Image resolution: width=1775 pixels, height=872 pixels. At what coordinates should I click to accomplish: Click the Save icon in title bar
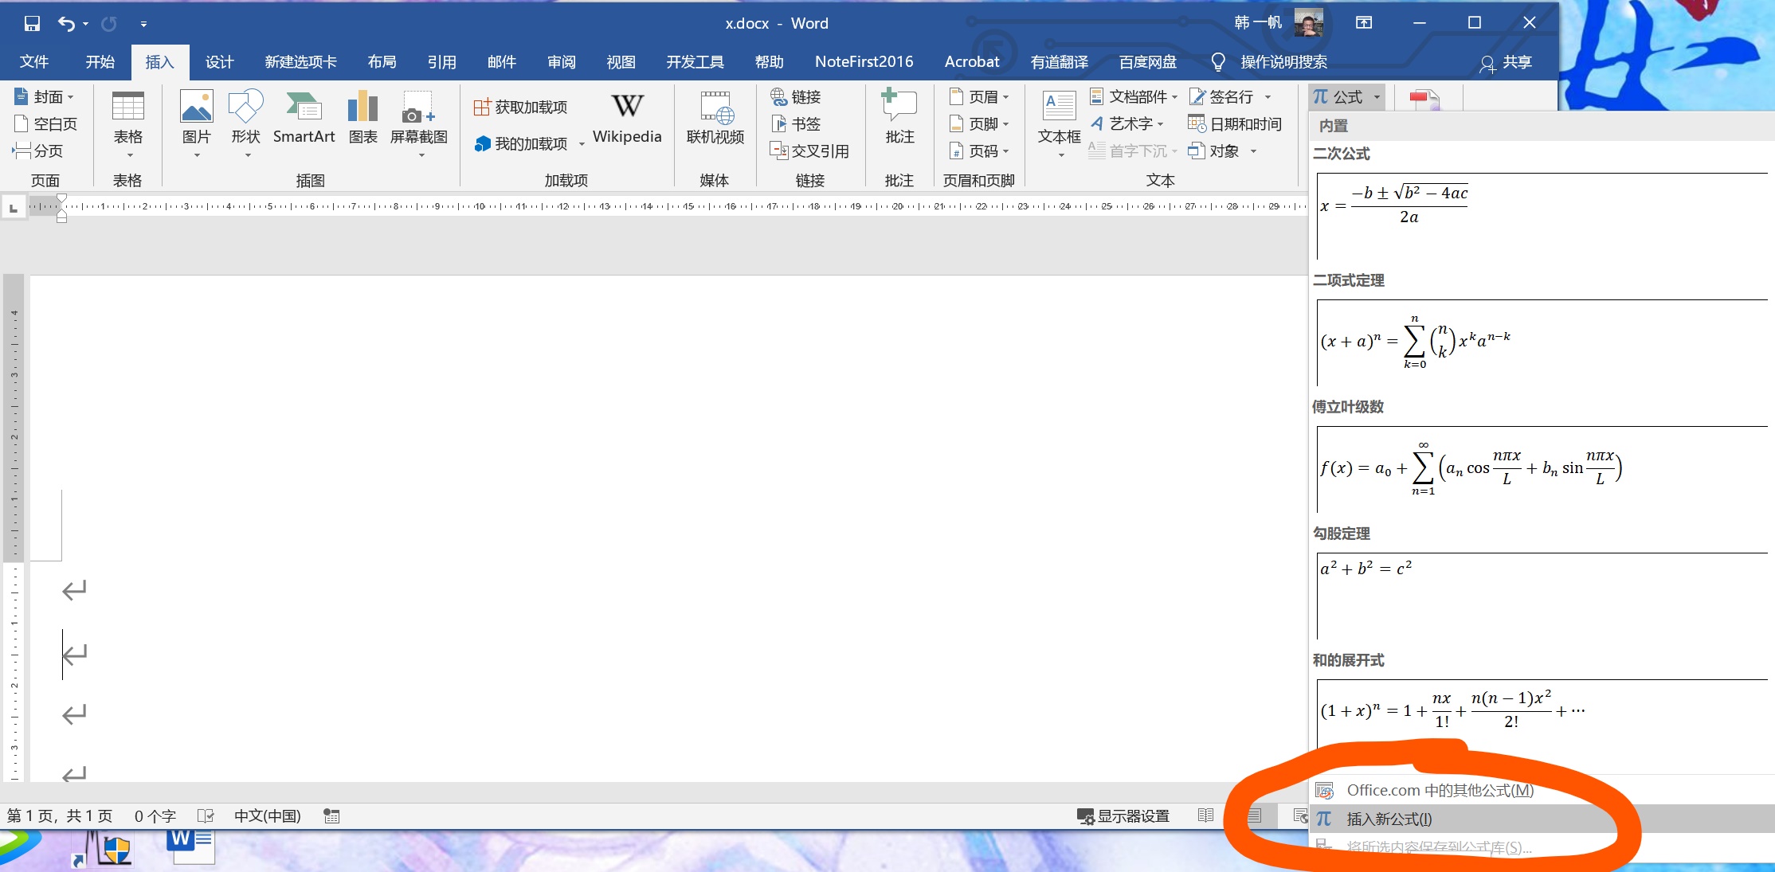32,24
